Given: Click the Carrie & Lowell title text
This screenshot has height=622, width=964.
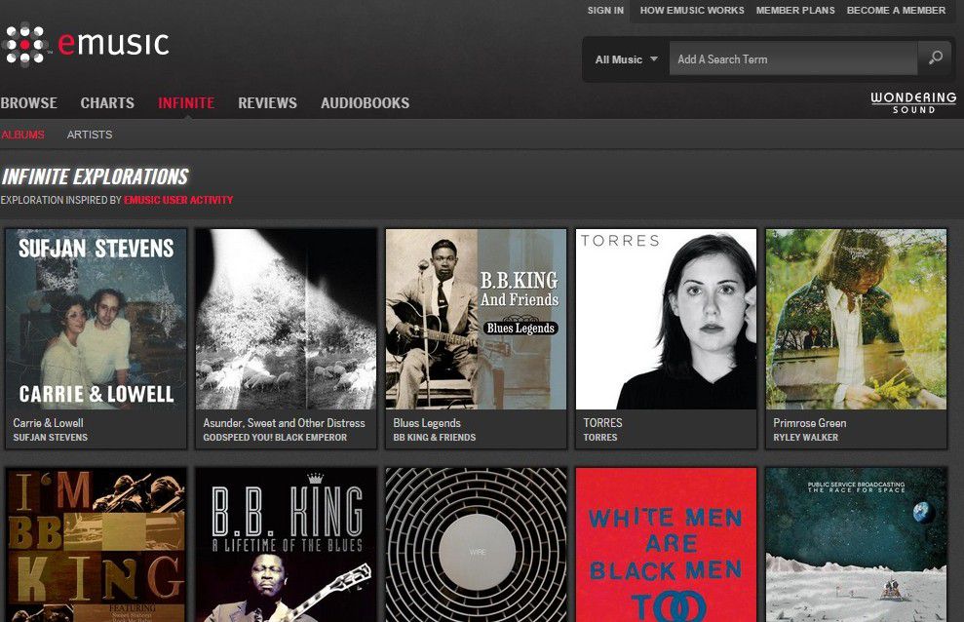Looking at the screenshot, I should 48,423.
